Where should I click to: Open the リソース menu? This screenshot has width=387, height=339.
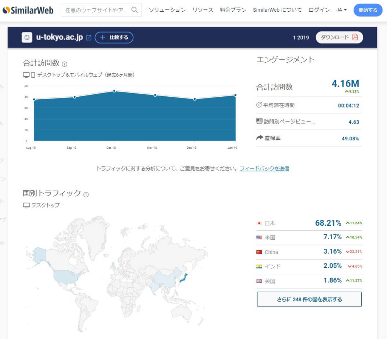(x=203, y=10)
